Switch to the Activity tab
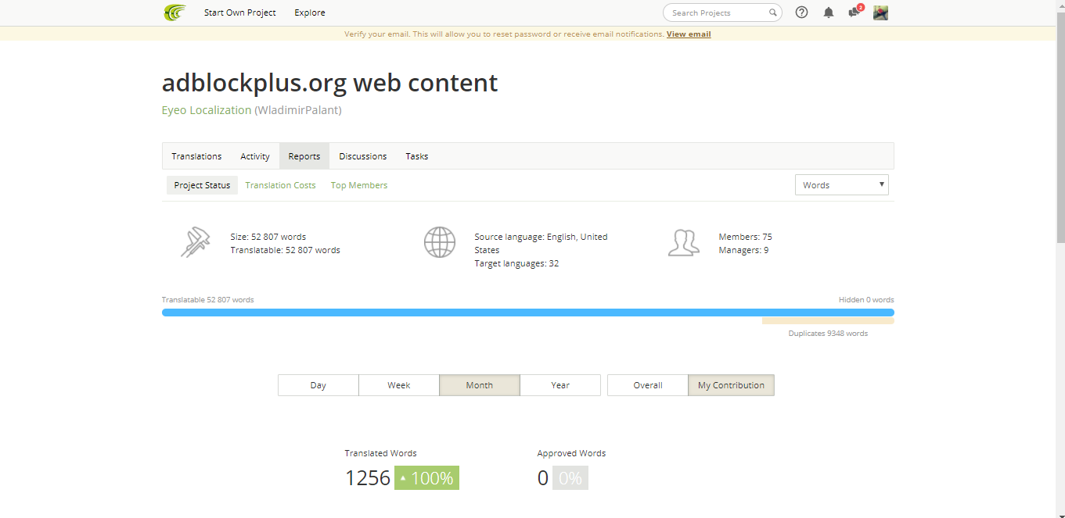The image size is (1065, 518). pos(255,156)
